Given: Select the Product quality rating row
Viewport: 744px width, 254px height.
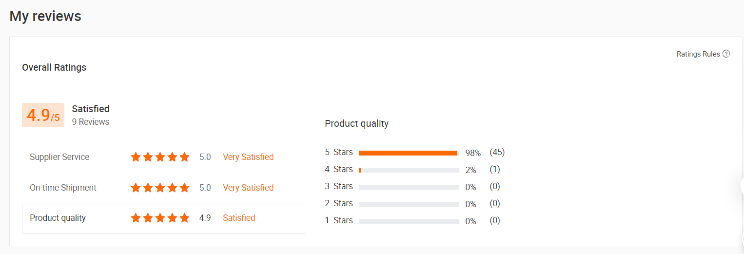Looking at the screenshot, I should pyautogui.click(x=163, y=218).
